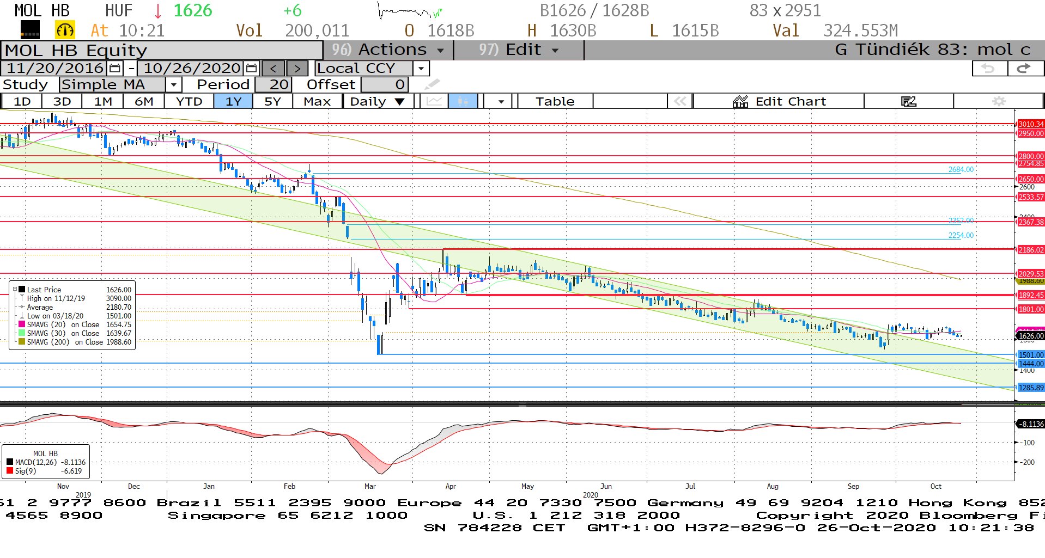1045x558 pixels.
Task: Open the 96) Actions menu
Action: [388, 50]
